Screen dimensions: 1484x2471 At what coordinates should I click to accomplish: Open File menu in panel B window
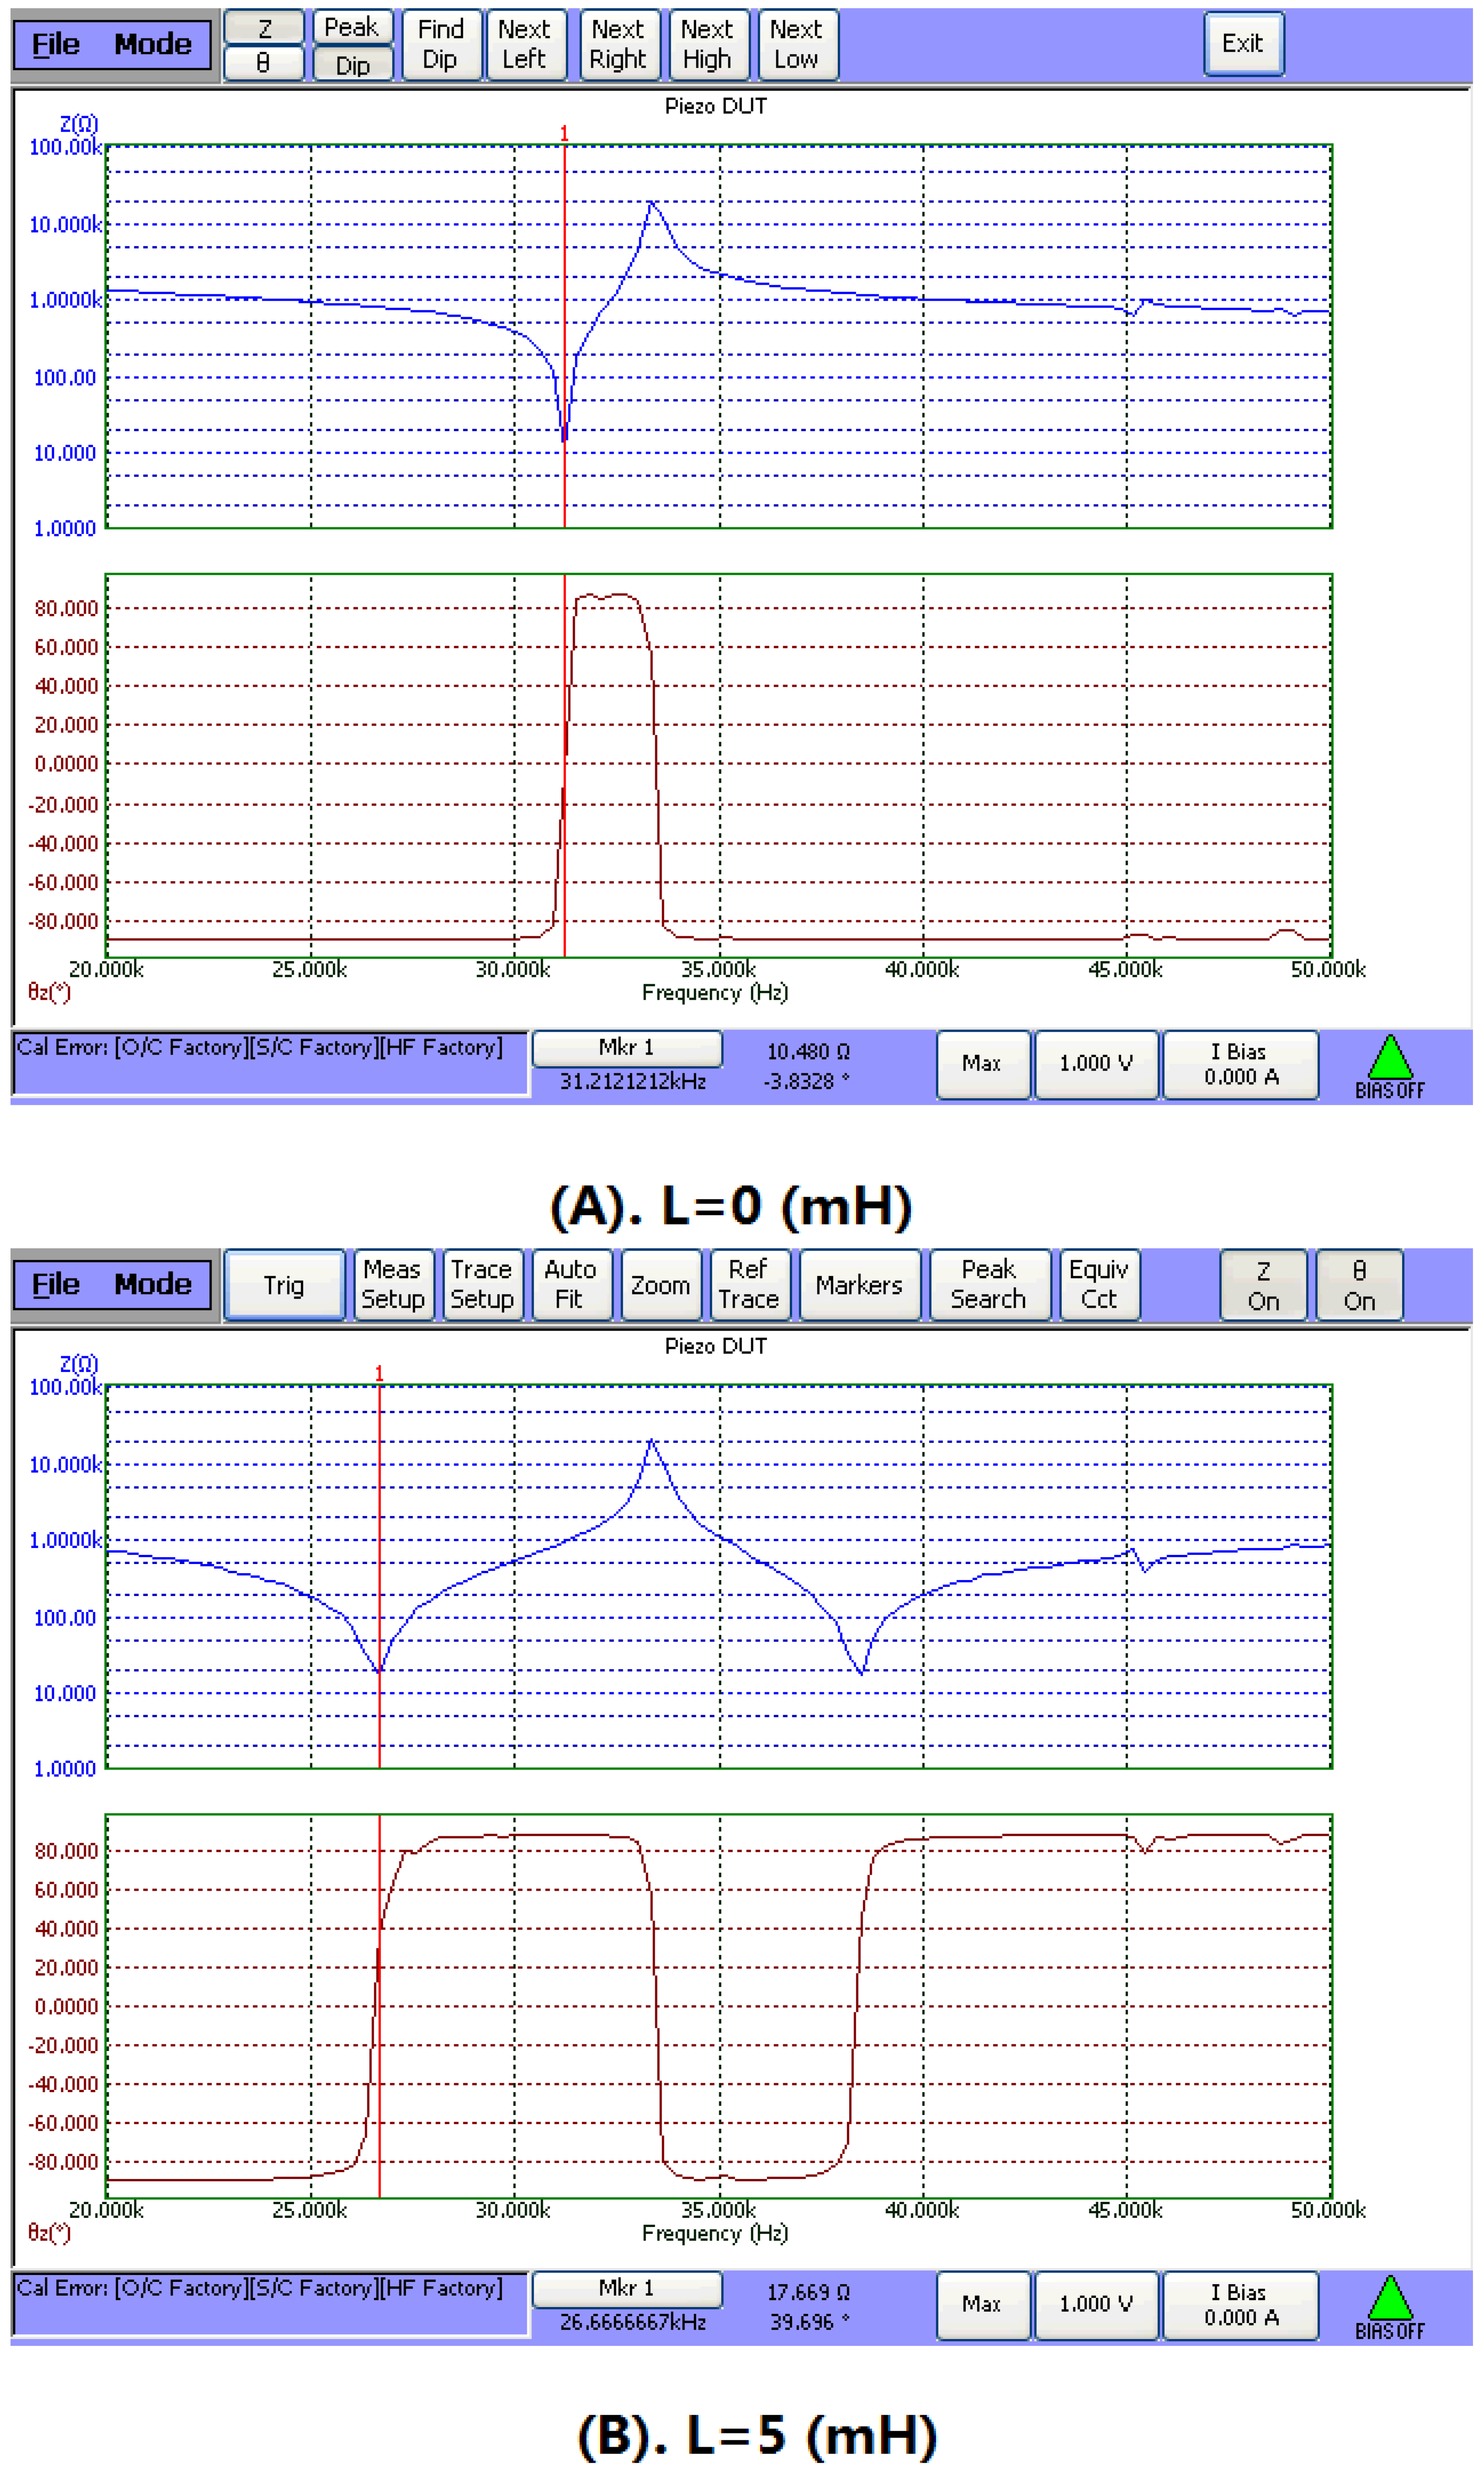point(56,1285)
